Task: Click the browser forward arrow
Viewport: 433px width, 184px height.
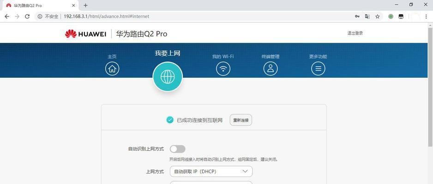Action: [x=17, y=17]
